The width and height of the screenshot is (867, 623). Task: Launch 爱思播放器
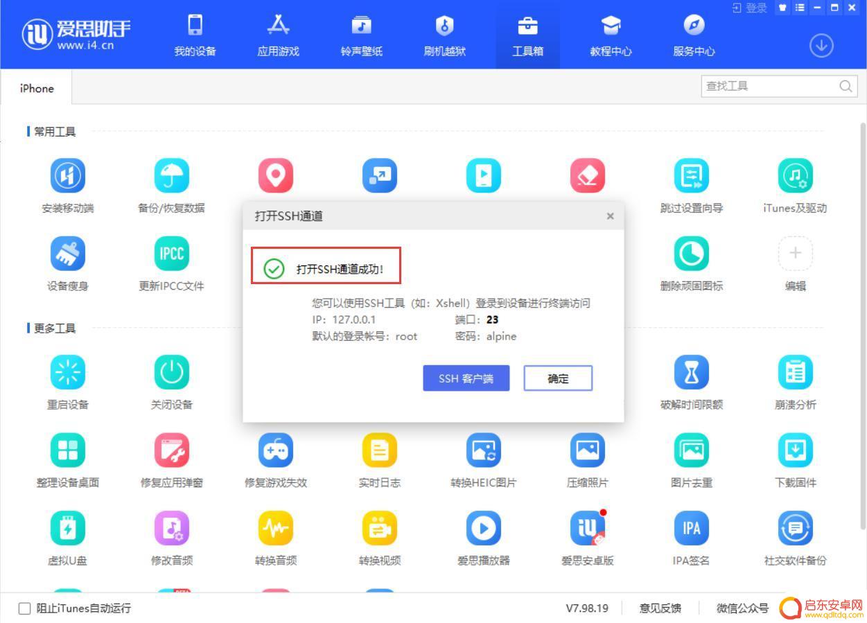click(x=484, y=528)
